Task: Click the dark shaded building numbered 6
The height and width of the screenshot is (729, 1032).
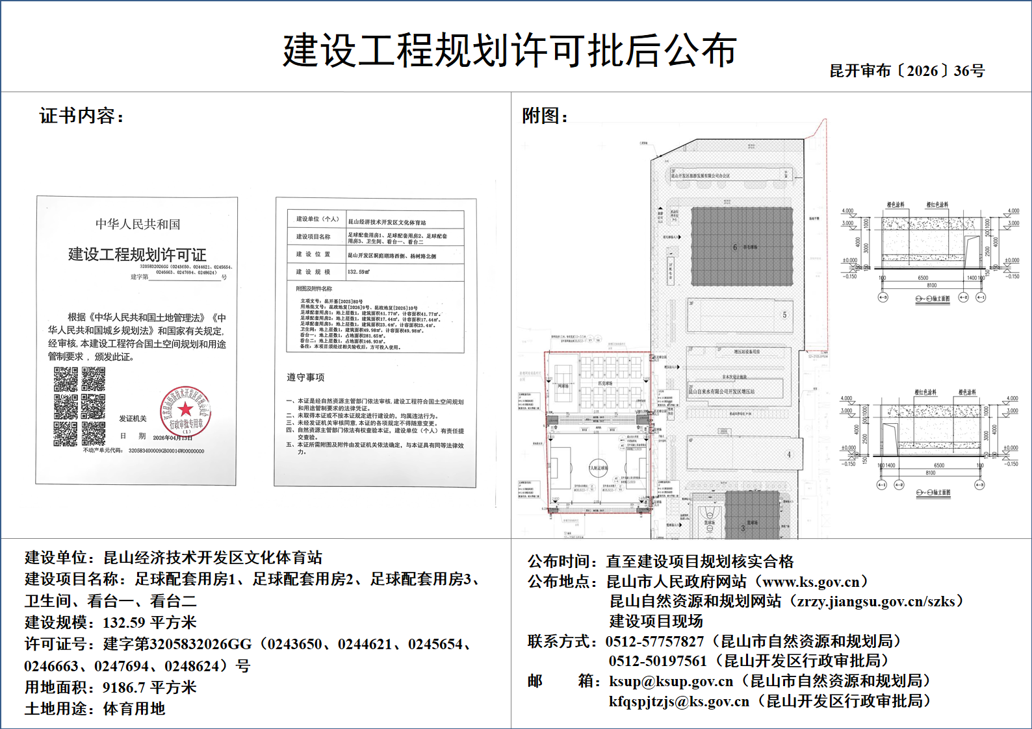Action: coord(742,247)
